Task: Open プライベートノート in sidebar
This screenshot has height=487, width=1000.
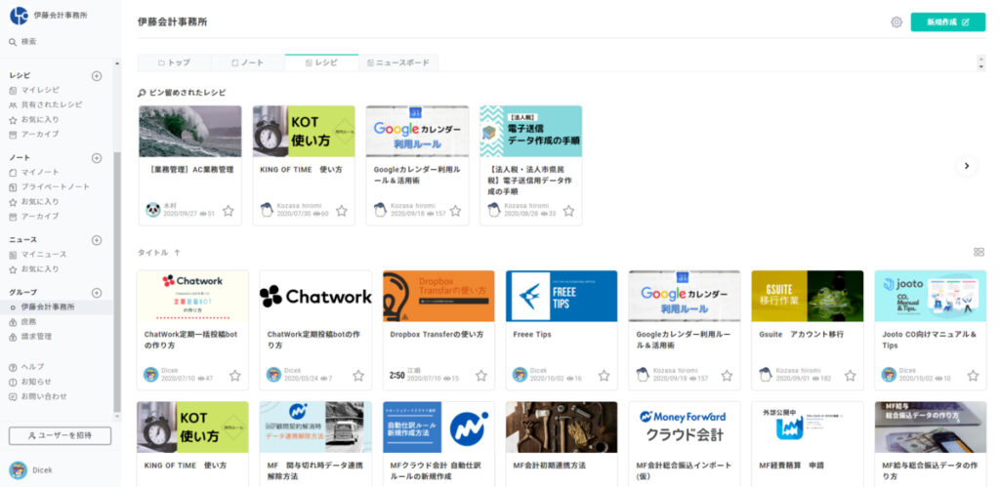Action: point(49,186)
